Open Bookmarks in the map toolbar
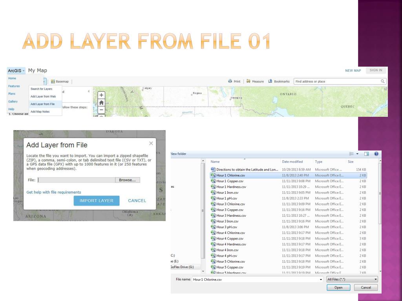Image resolution: width=402 pixels, height=301 pixels. click(279, 82)
